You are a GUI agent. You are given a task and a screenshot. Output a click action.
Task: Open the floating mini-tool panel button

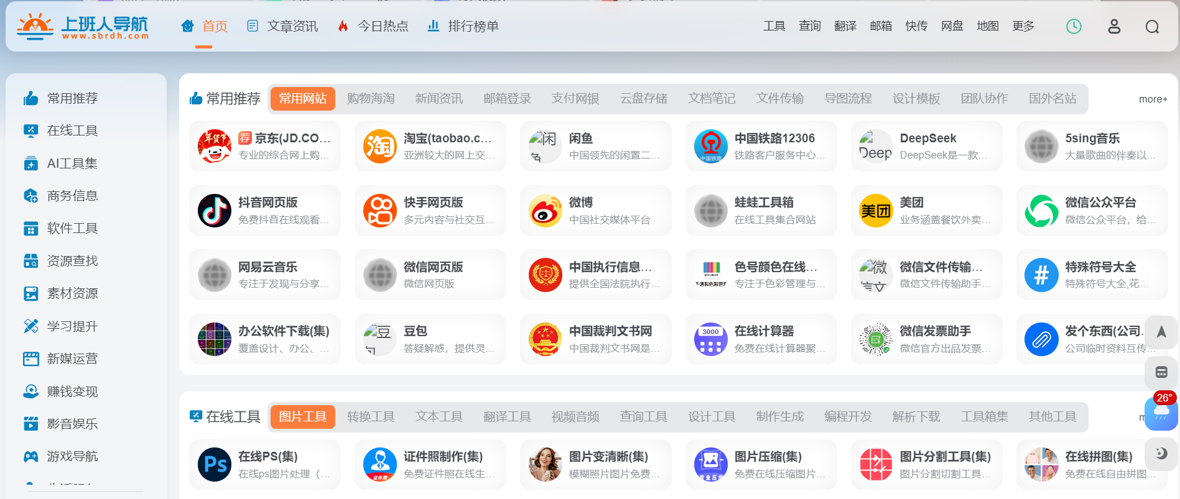1161,372
